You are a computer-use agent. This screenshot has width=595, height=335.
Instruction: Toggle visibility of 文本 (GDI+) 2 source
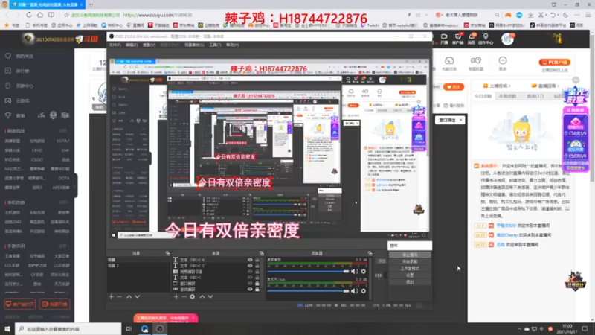coord(250,266)
